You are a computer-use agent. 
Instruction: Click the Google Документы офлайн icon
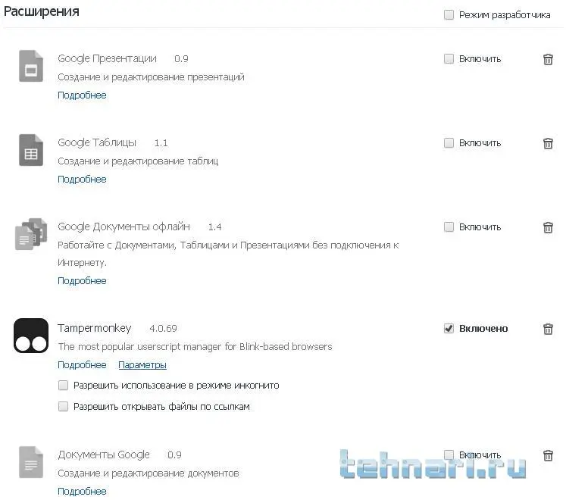[x=31, y=234]
